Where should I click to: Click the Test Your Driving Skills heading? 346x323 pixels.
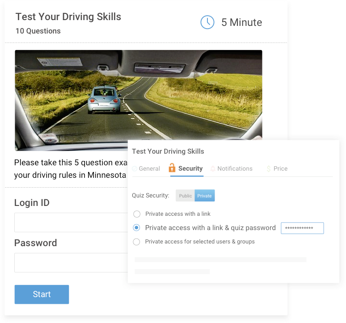(x=68, y=17)
